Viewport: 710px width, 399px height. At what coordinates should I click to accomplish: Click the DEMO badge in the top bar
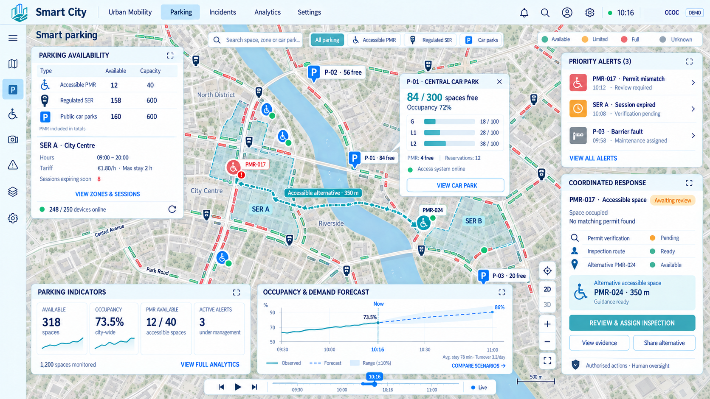coord(695,13)
